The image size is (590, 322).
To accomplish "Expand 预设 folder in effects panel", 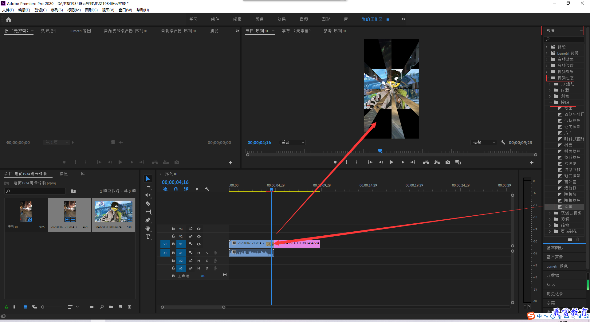I will (x=547, y=47).
